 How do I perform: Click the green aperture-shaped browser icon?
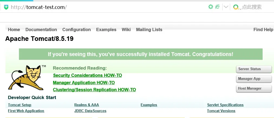tap(211, 7)
